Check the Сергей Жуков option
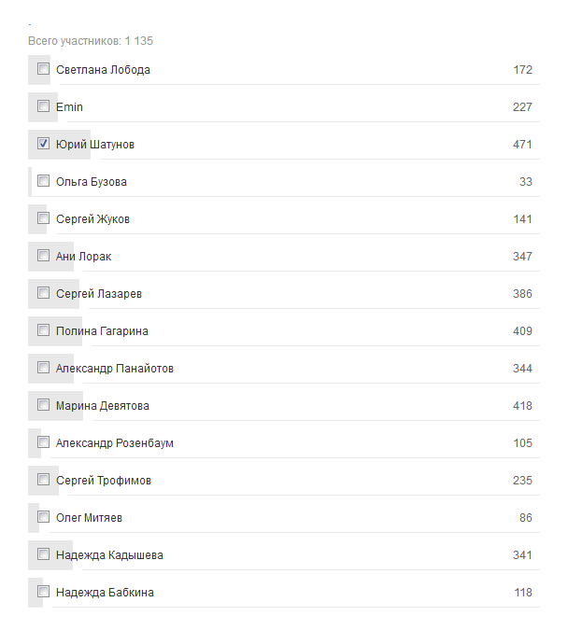This screenshot has width=568, height=630. (43, 218)
